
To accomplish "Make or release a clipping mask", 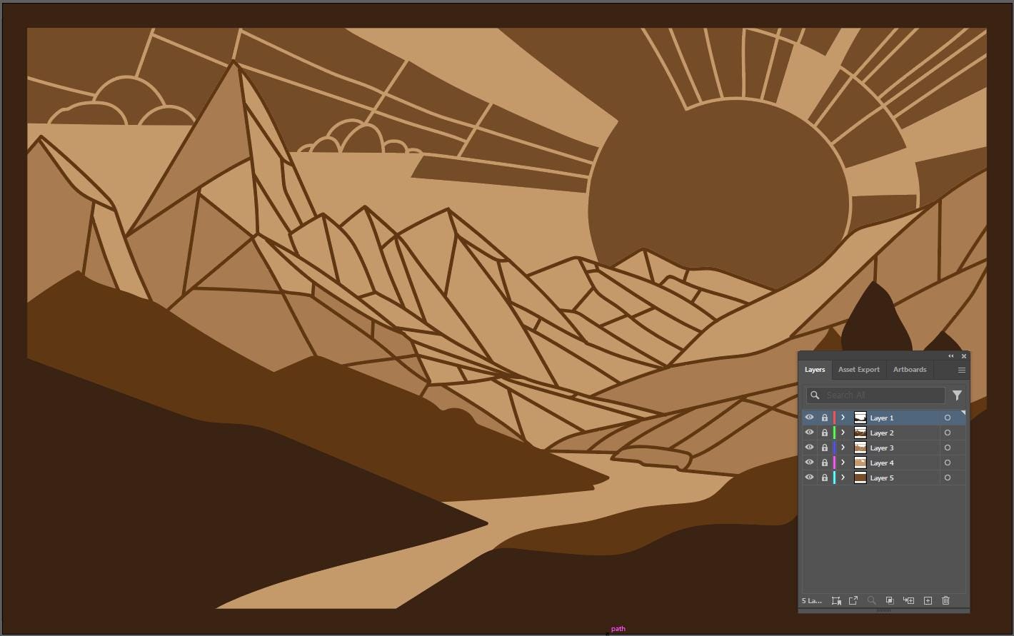I will 890,600.
